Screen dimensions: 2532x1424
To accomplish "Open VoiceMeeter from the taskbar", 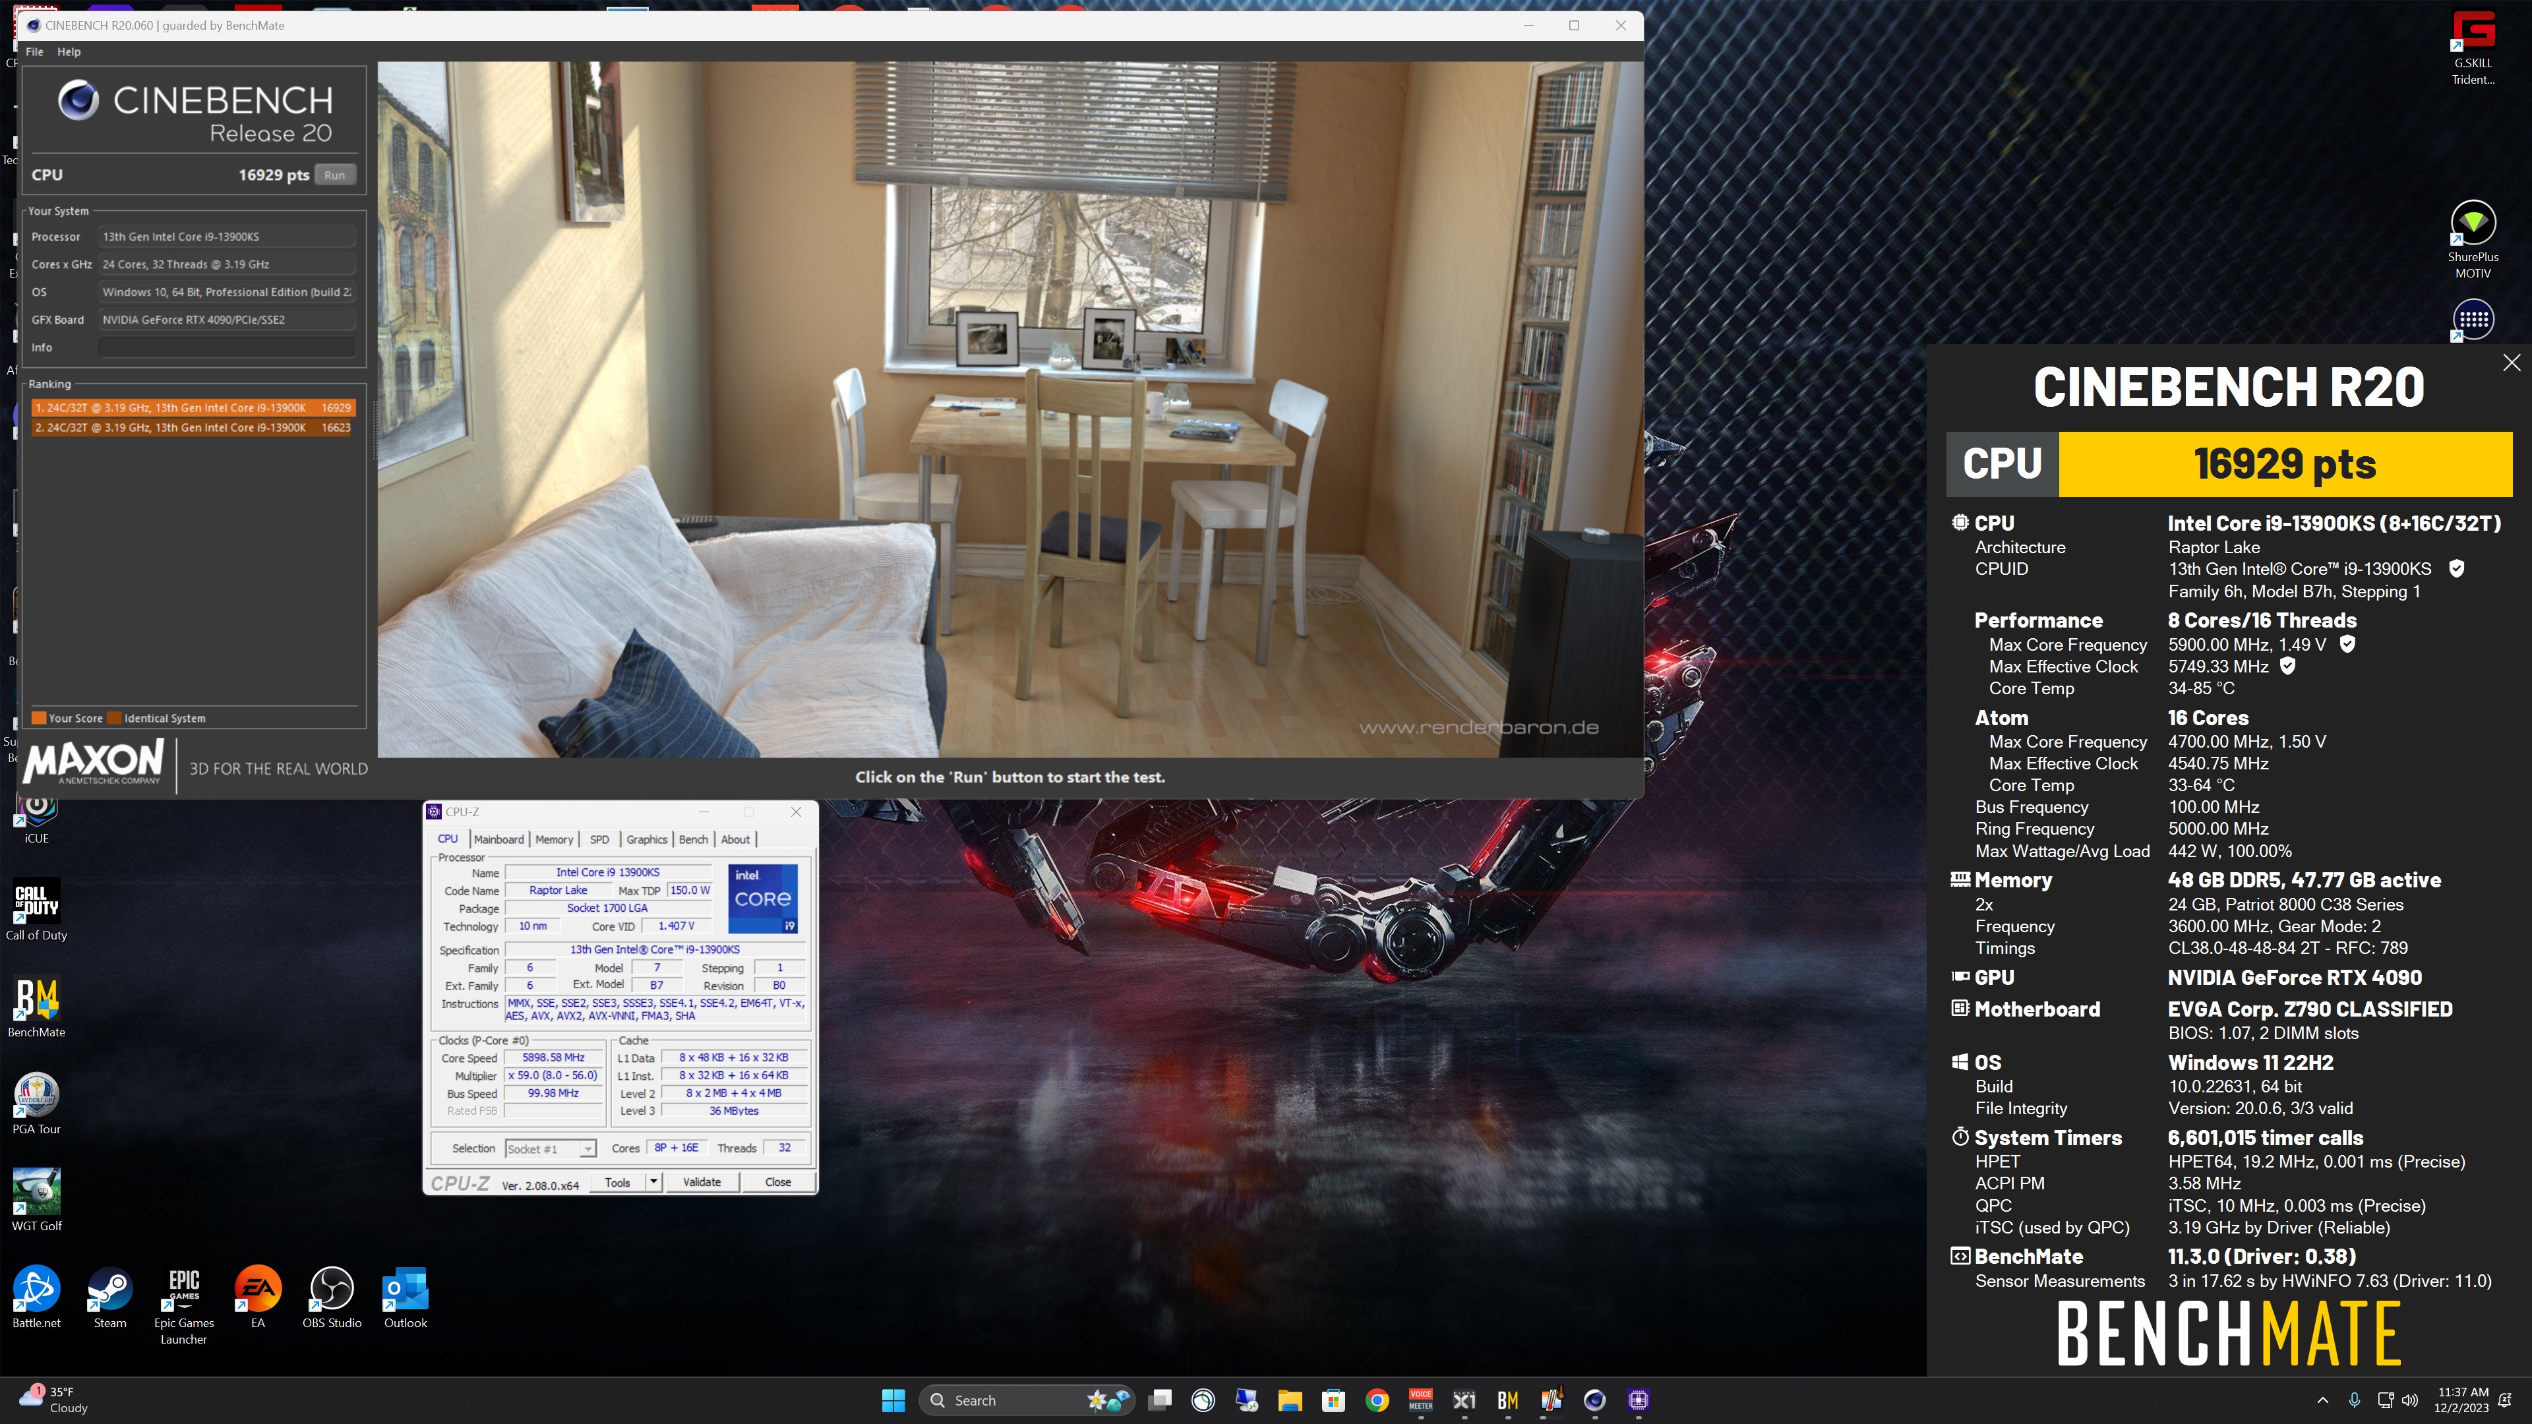I will [x=1420, y=1400].
